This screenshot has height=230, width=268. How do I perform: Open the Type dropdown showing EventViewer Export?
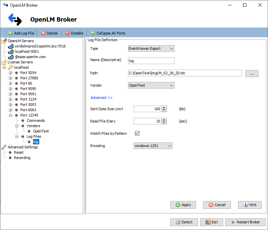click(151, 48)
